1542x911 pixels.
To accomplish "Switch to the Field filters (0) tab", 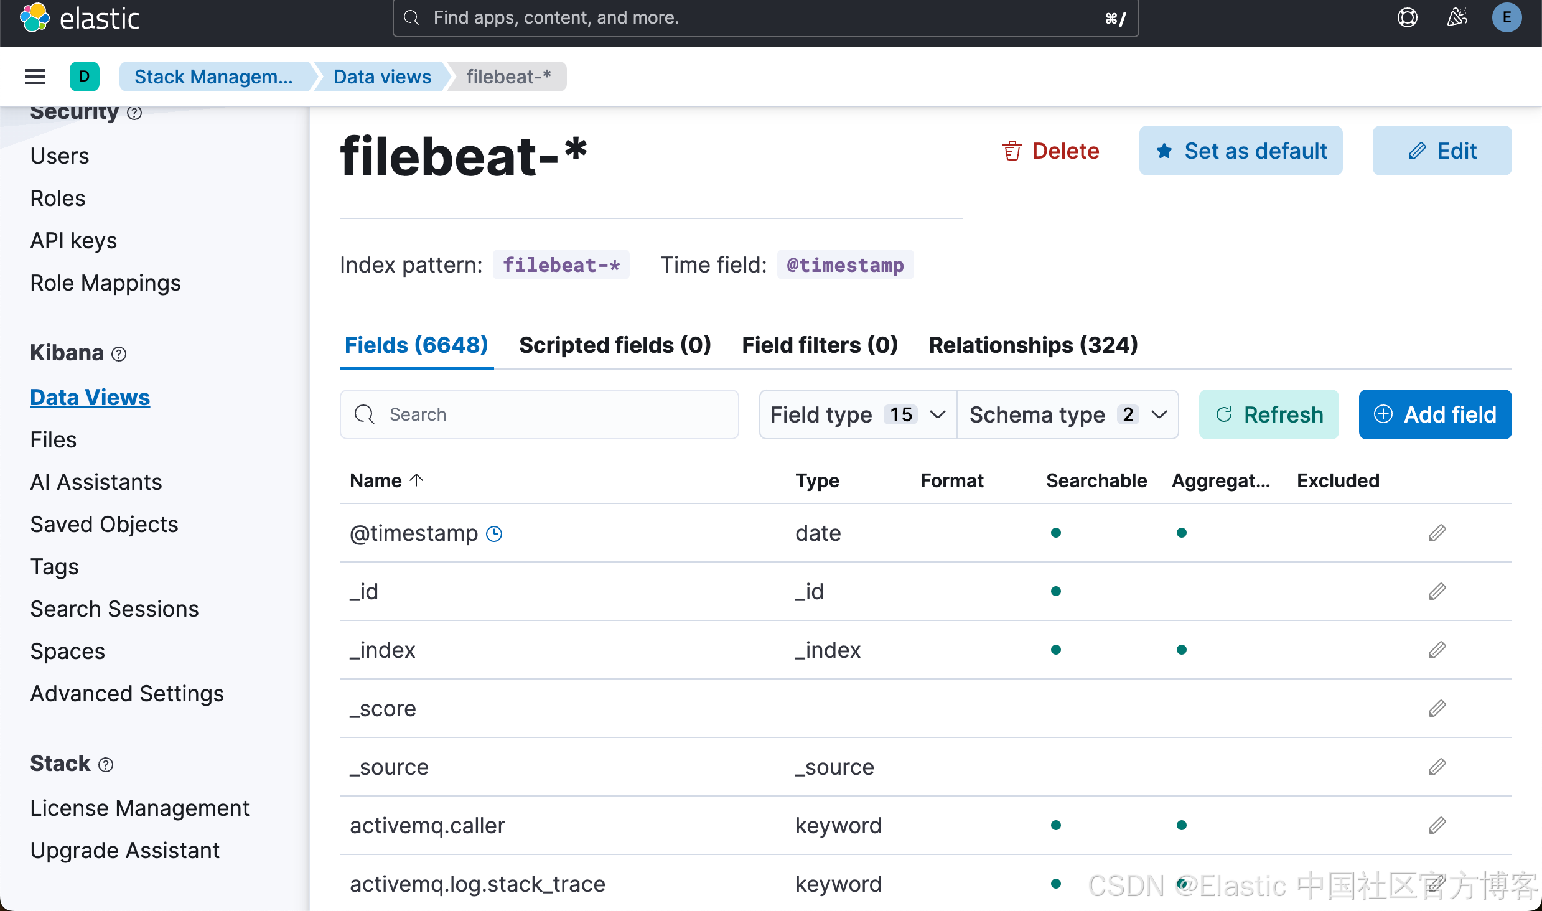I will (x=820, y=345).
